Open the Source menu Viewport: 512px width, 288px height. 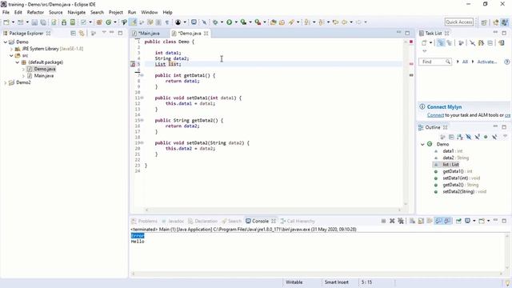(x=55, y=13)
